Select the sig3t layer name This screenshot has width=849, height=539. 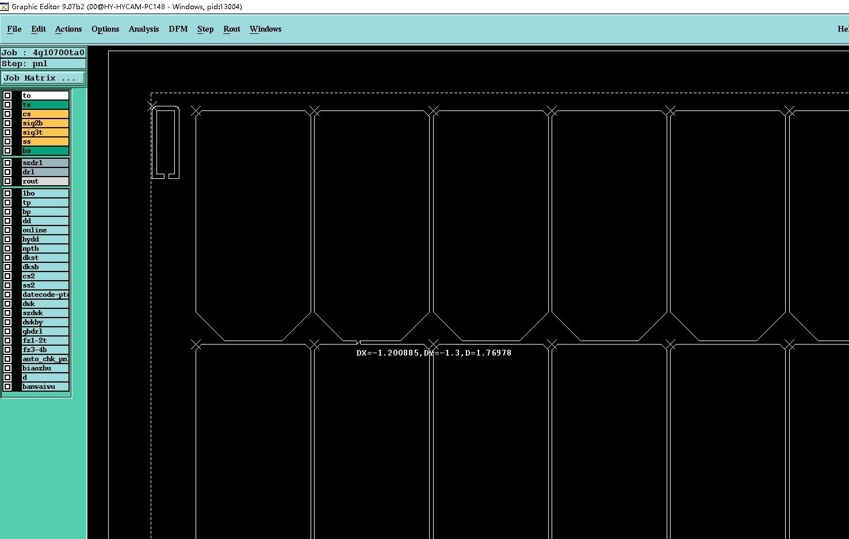tap(45, 132)
